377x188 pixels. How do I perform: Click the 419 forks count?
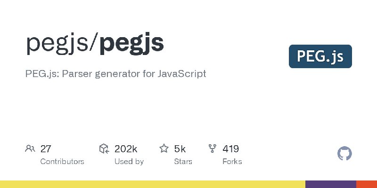231,149
